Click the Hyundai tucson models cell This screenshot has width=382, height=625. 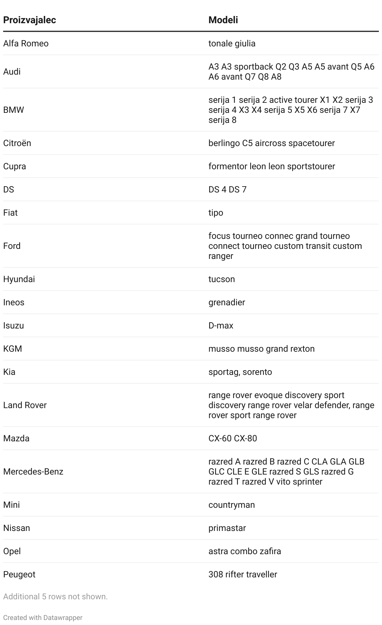point(221,279)
